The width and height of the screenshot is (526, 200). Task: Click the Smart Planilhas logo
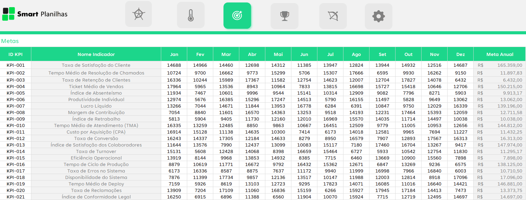(x=35, y=14)
